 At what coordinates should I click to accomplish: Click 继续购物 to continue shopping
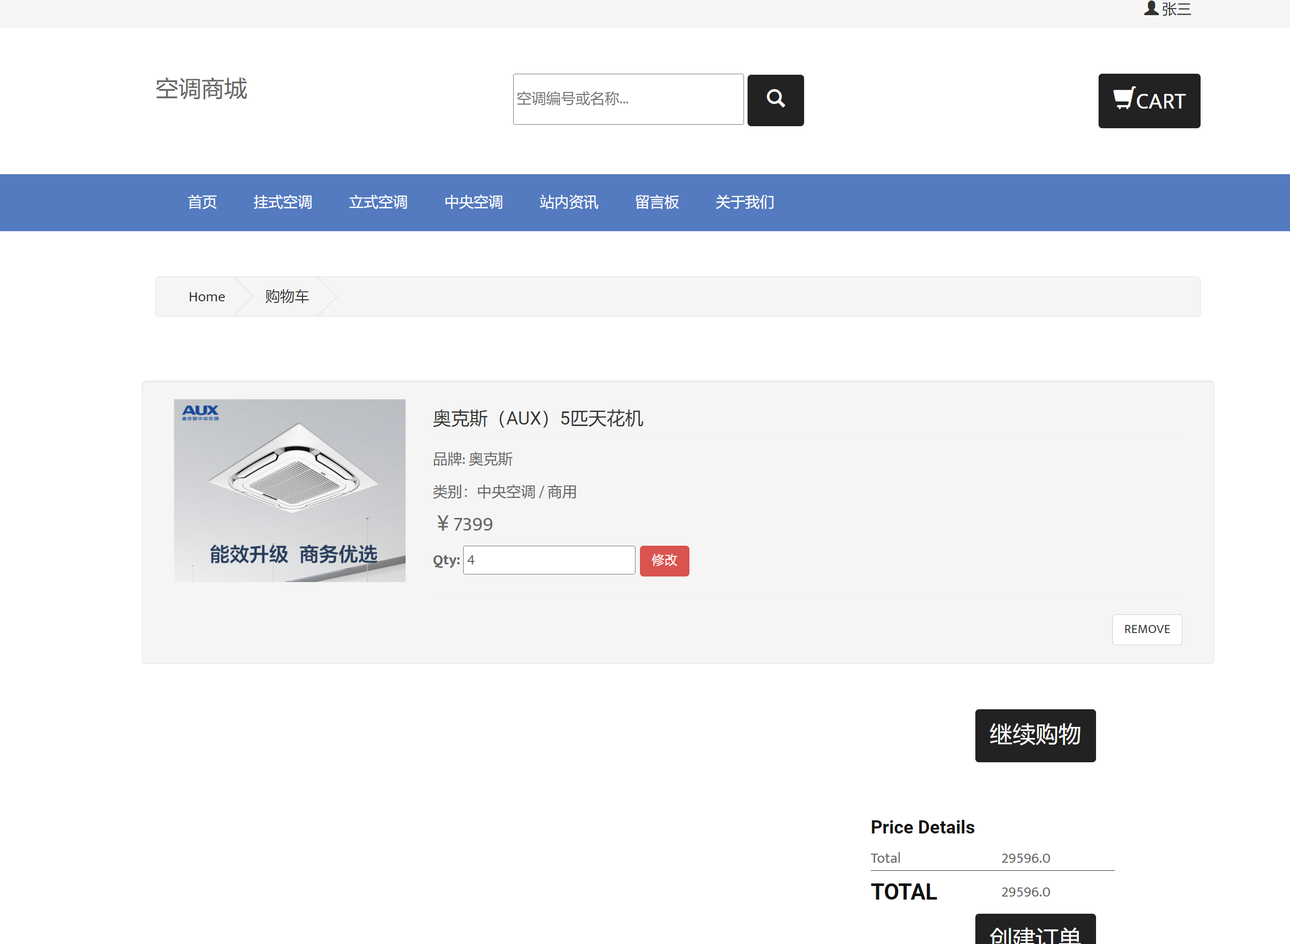(1034, 736)
